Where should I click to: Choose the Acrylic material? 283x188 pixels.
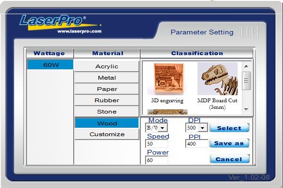coord(107,66)
